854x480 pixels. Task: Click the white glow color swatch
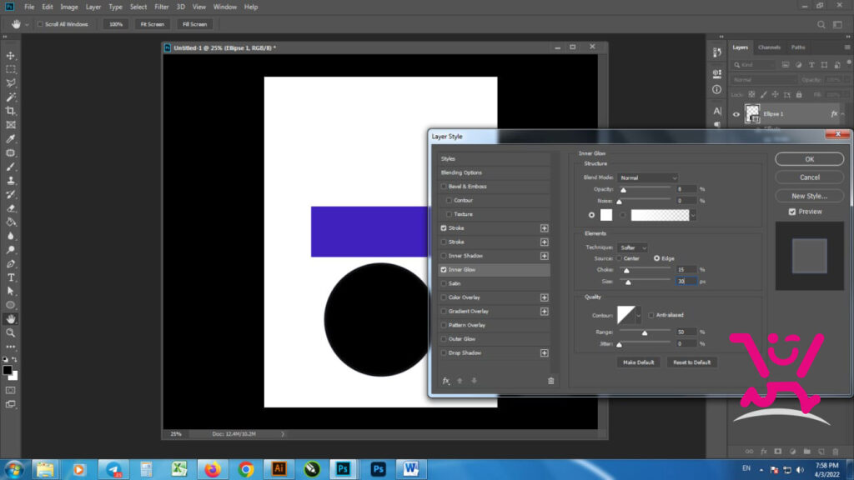coord(605,215)
